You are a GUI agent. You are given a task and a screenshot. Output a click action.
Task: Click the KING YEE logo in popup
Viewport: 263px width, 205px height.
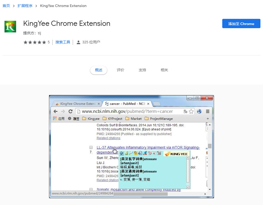pos(176,154)
